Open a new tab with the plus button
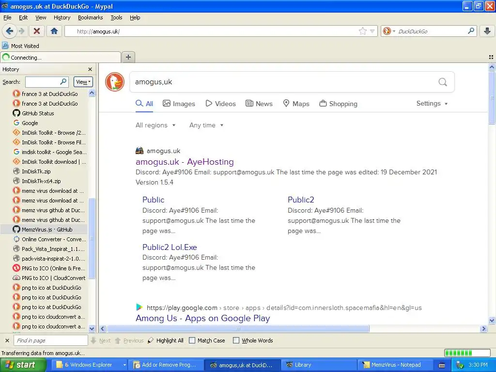Screen dimensions: 496x372 [128, 57]
